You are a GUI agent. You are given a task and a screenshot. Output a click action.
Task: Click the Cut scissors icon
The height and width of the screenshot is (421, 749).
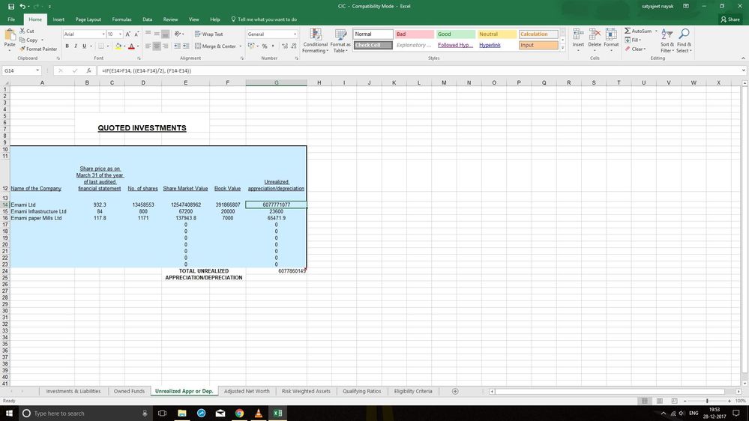[22, 31]
